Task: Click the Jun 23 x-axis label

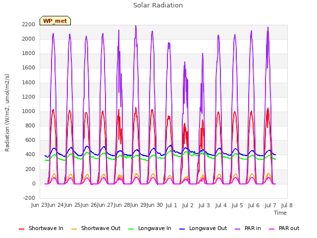Action: click(40, 205)
